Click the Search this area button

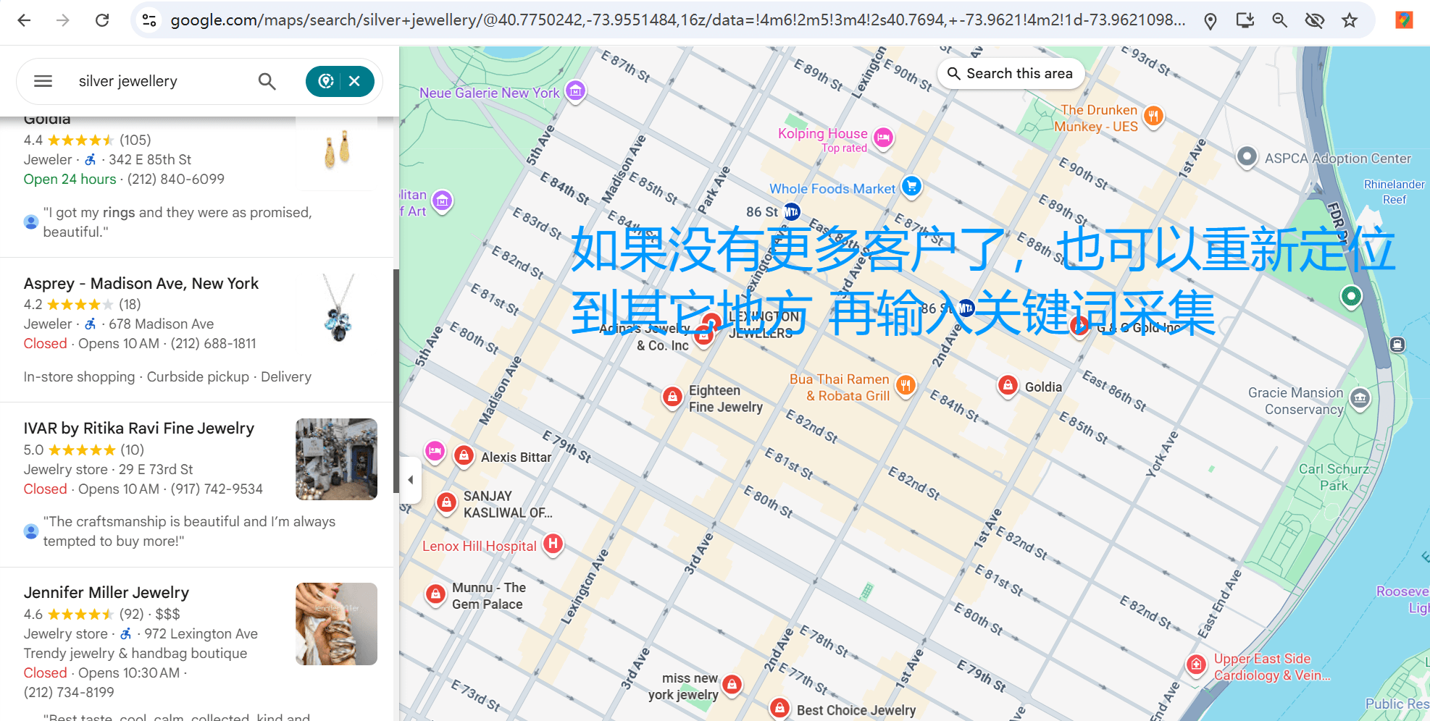tap(1011, 73)
